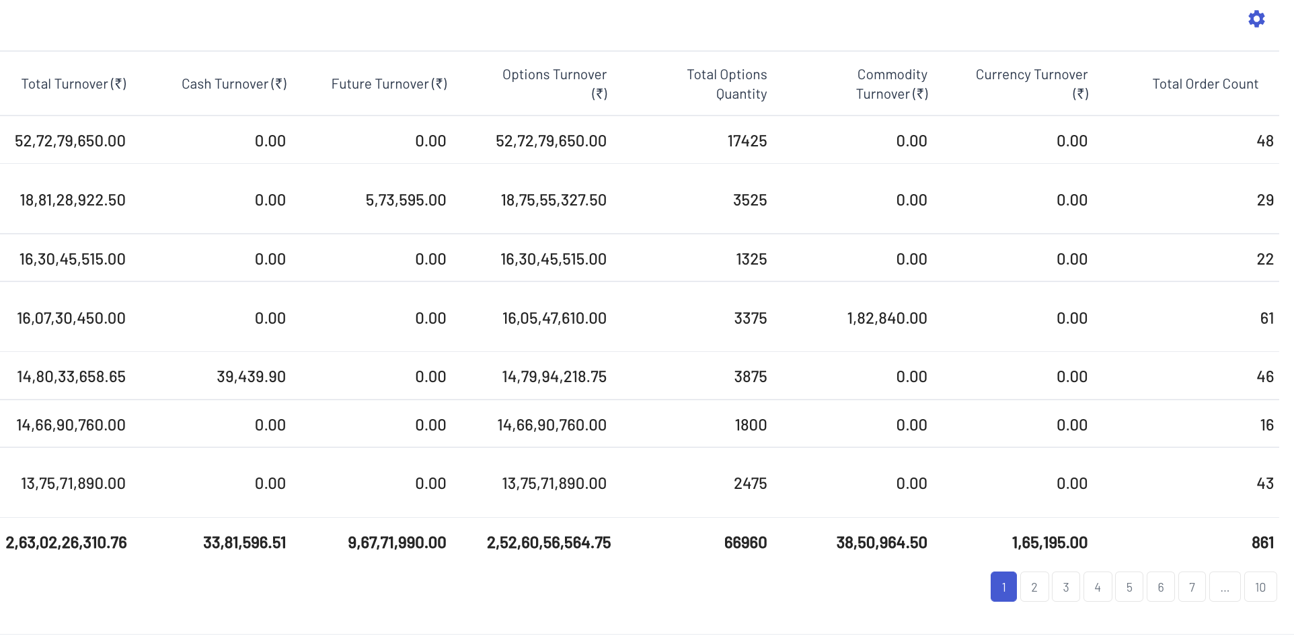This screenshot has width=1294, height=638.
Task: Sort by Total Order Count header
Action: pyautogui.click(x=1205, y=84)
